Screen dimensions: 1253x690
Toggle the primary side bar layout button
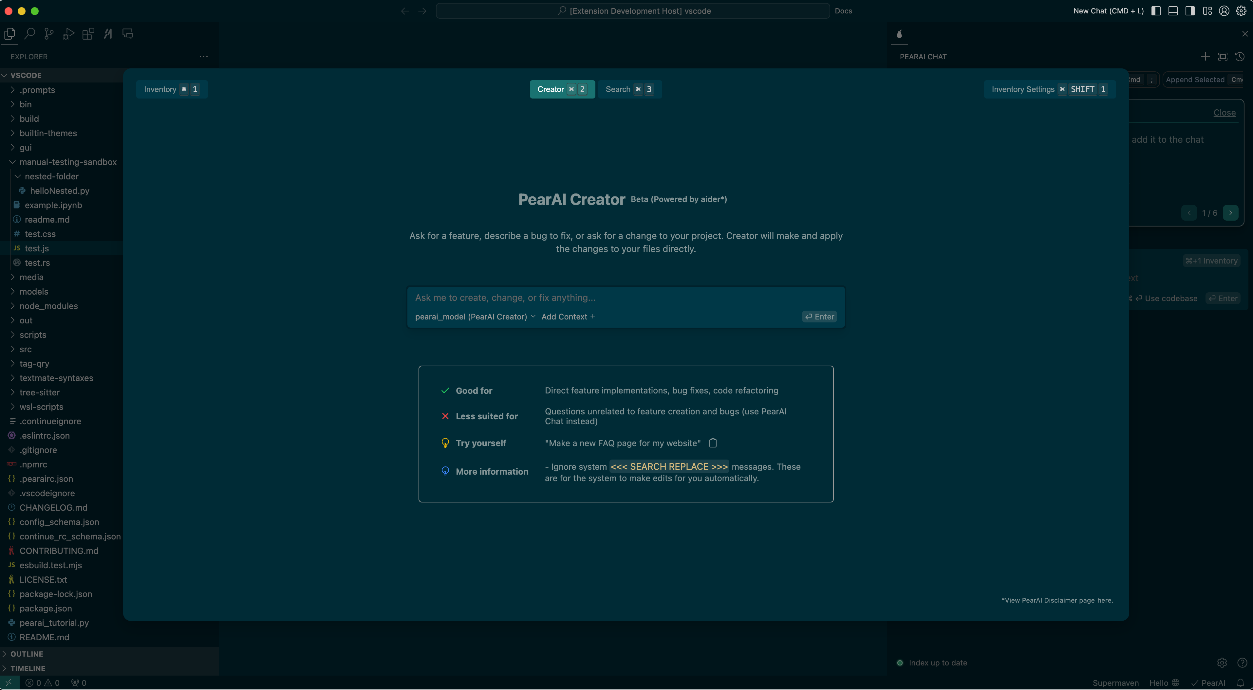[x=1156, y=11]
